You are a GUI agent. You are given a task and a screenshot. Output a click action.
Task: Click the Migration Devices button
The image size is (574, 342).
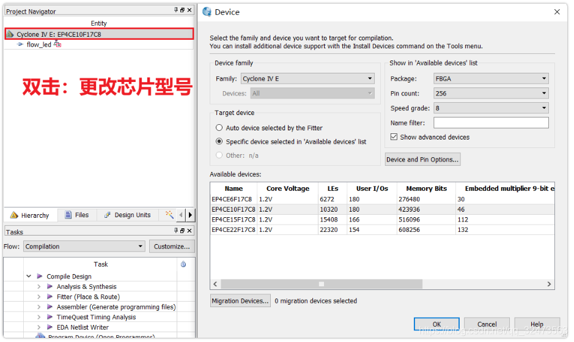click(x=240, y=300)
